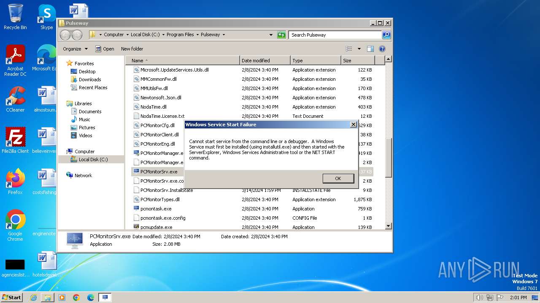540x303 pixels.
Task: Sort by the Name column header
Action: (183, 61)
